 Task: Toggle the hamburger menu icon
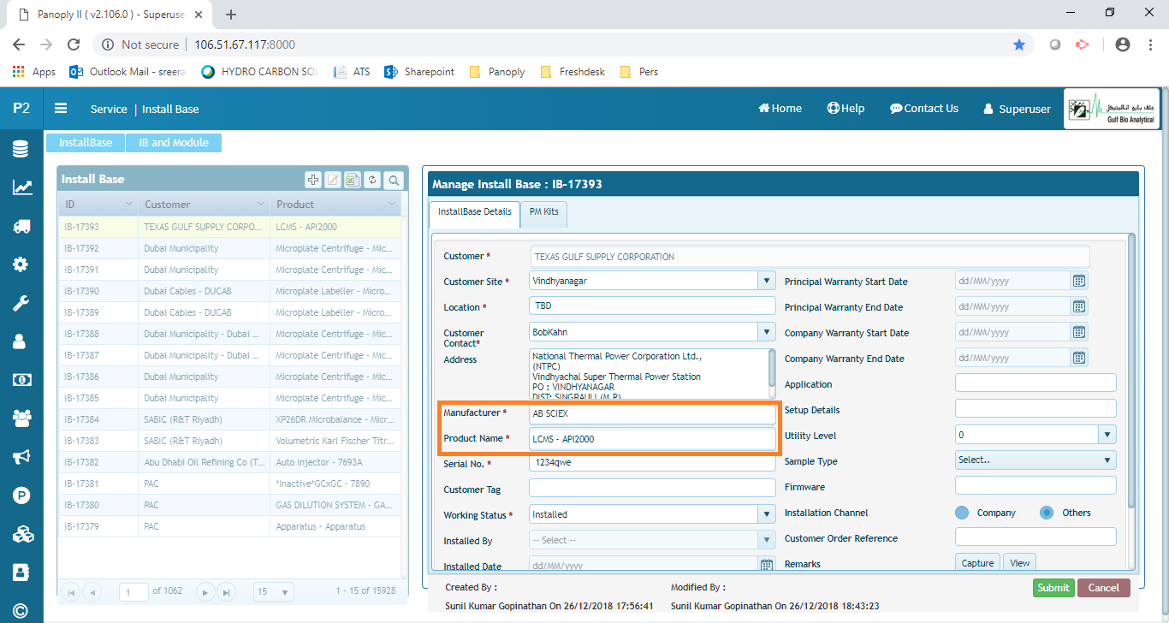(x=61, y=109)
